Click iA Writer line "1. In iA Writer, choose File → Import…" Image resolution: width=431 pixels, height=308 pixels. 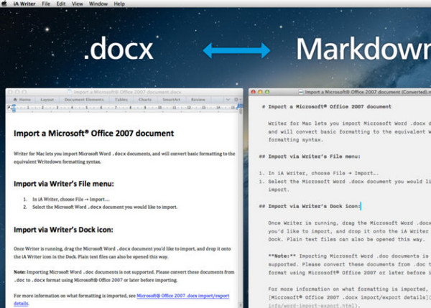click(319, 173)
